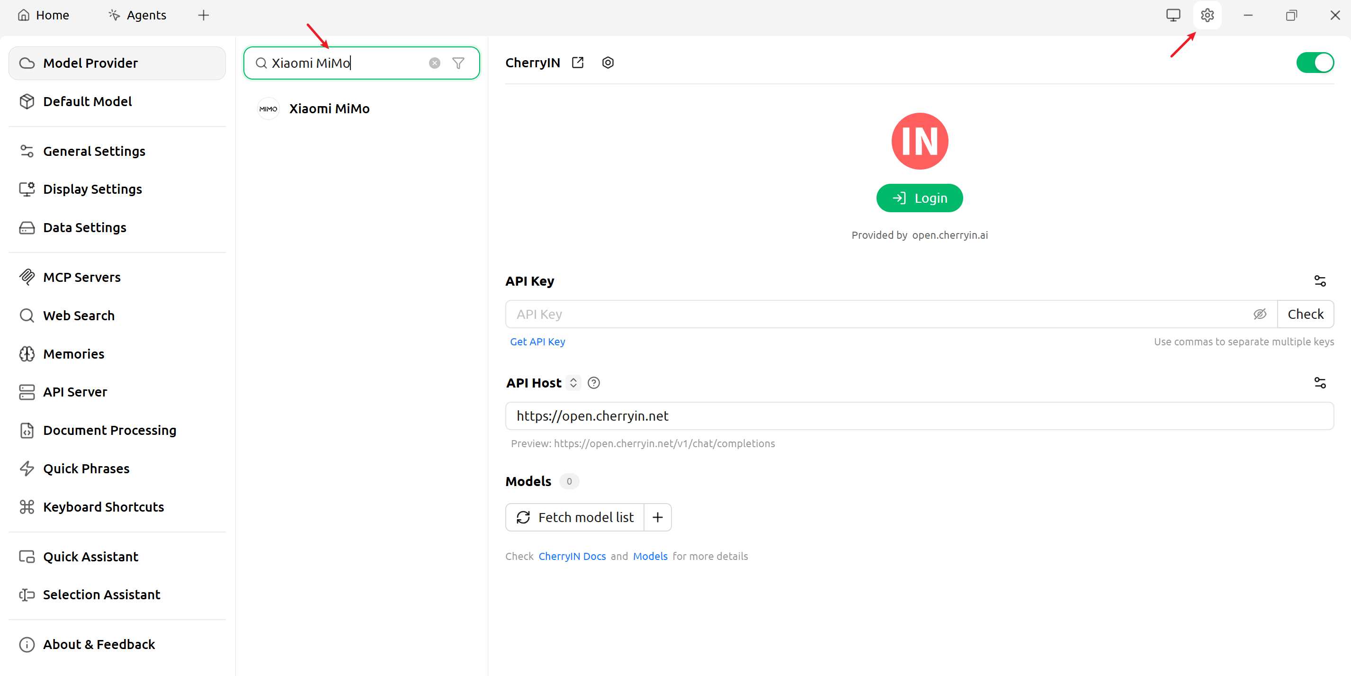Open Memories settings
Screen dimensions: 1351x676
117,354
